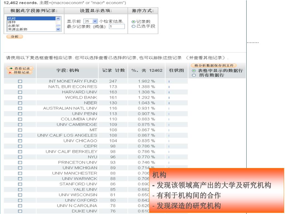
Task: Click the 1.982 % percentage cell
Action: pyautogui.click(x=146, y=81)
